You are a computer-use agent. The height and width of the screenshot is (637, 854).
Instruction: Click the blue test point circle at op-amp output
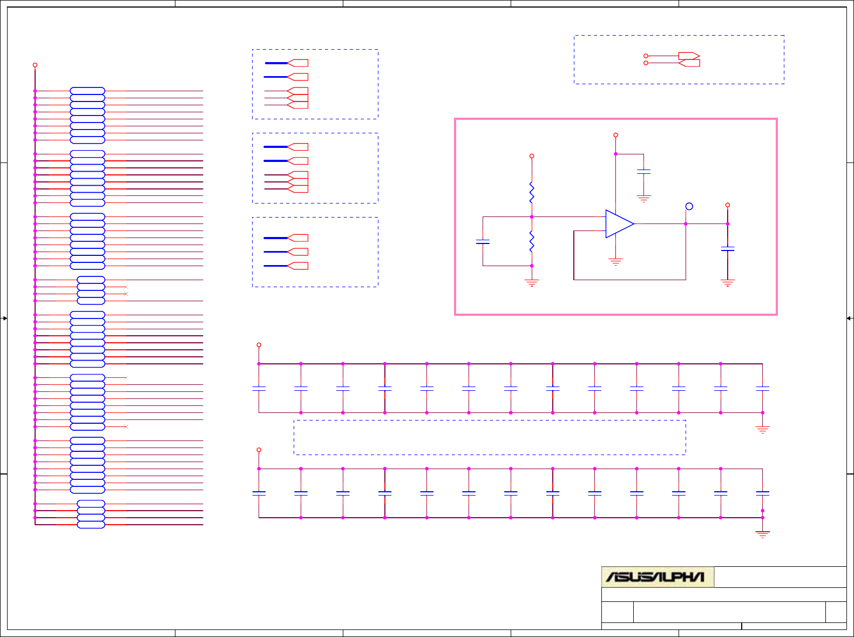coord(689,206)
